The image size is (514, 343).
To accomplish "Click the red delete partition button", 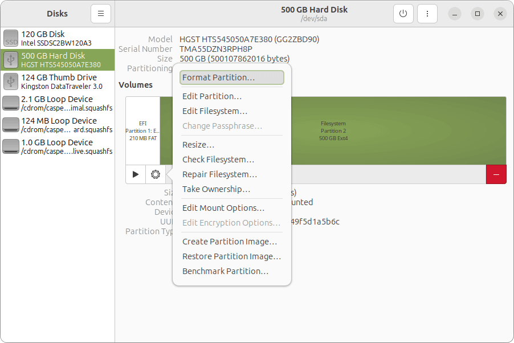I will (x=496, y=174).
